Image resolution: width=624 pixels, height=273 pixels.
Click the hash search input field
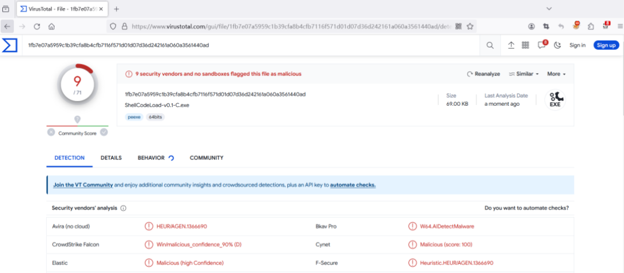coord(251,45)
